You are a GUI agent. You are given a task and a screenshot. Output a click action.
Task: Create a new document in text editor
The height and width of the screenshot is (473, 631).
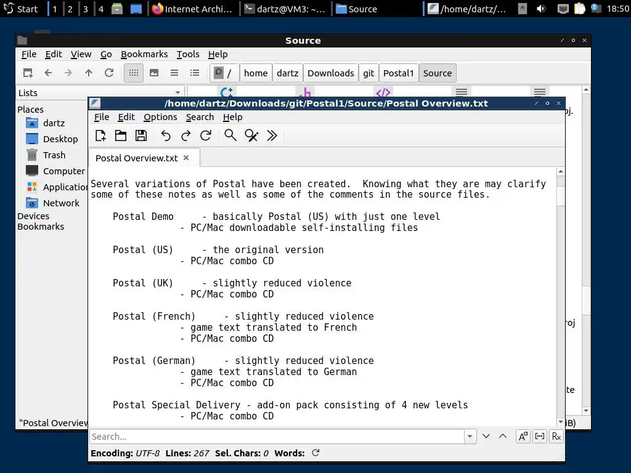point(100,135)
